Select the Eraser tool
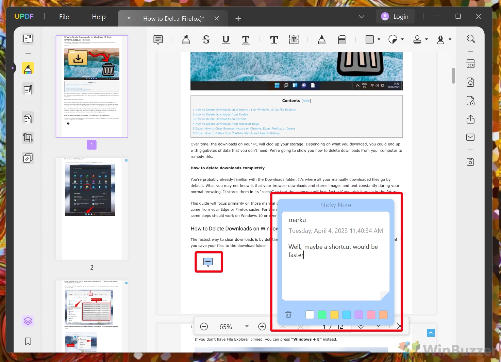This screenshot has width=501, height=362. click(341, 39)
